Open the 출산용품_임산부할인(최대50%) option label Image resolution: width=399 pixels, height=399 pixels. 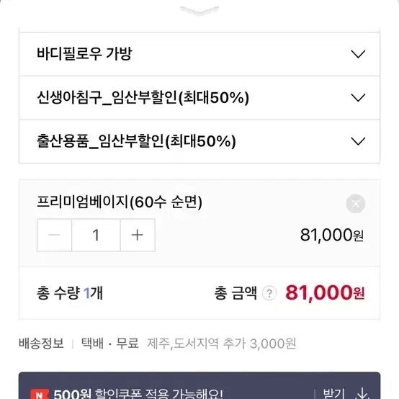[136, 141]
